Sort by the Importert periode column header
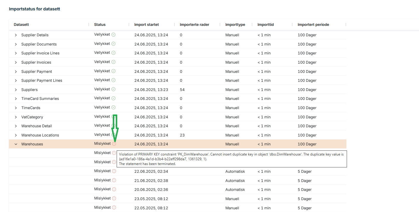This screenshot has height=212, width=419. 313,25
